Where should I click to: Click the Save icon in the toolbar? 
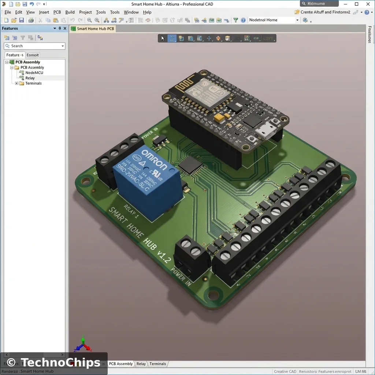point(22,20)
